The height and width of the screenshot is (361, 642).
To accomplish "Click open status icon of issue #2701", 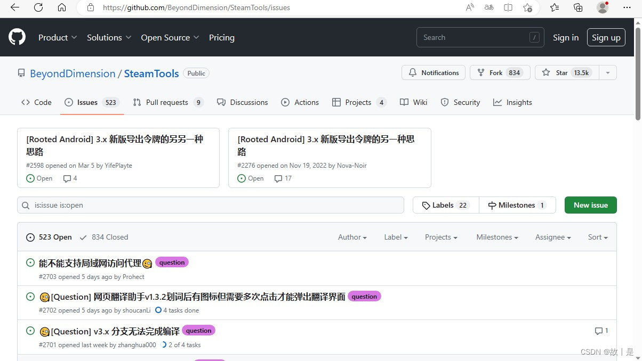I will (30, 331).
